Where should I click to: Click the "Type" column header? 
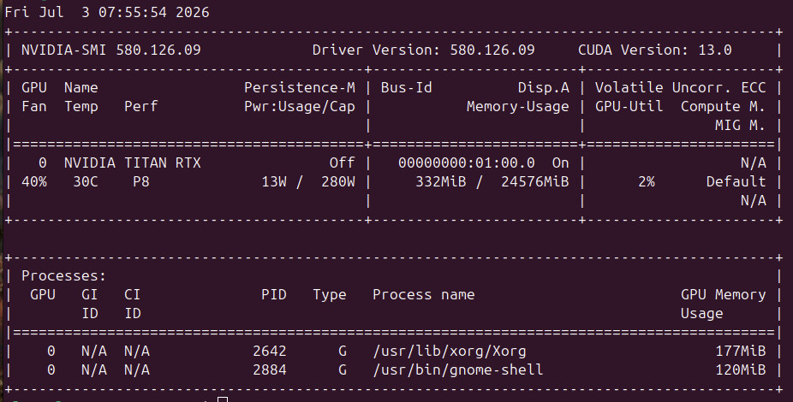point(329,295)
